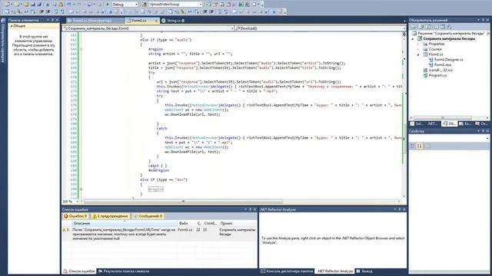The width and height of the screenshot is (492, 276).
Task: Close the Form1.cs editor tab
Action: tap(156, 21)
